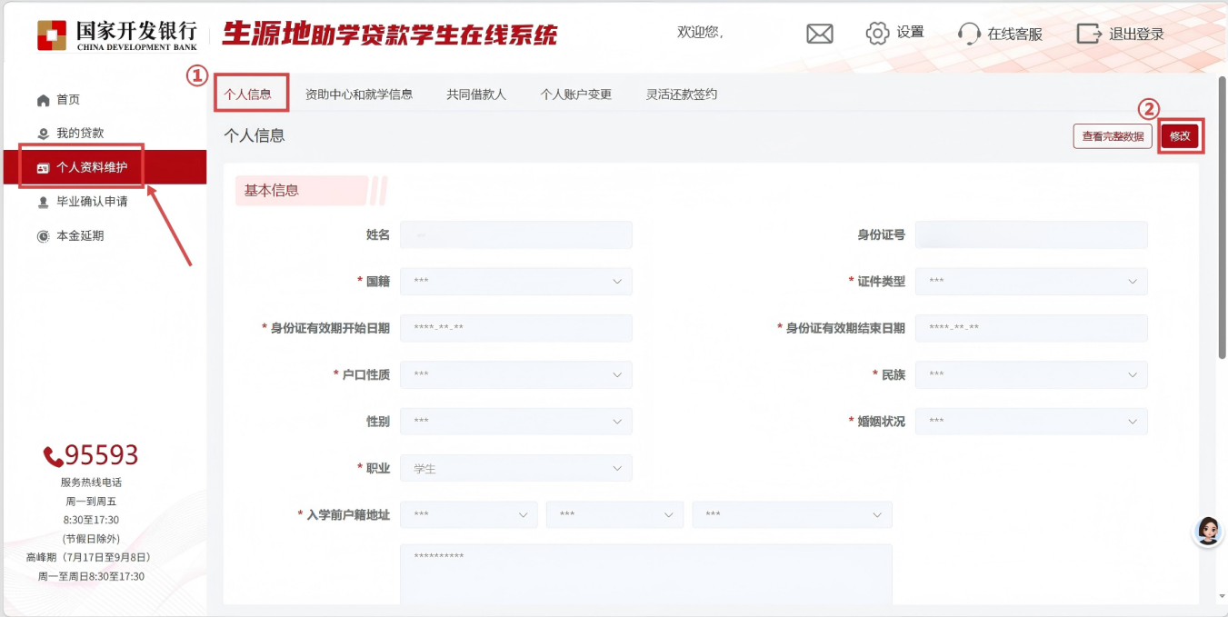Expand the 民族 dropdown
The height and width of the screenshot is (617, 1228).
(x=1032, y=374)
